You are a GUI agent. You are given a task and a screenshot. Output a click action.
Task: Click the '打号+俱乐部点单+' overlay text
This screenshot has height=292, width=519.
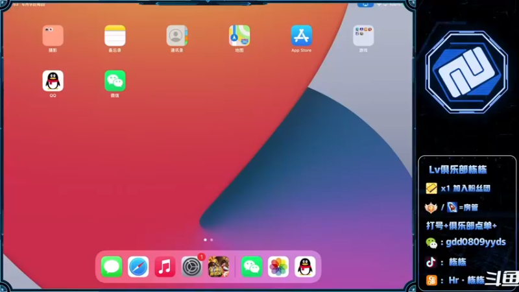pyautogui.click(x=461, y=226)
